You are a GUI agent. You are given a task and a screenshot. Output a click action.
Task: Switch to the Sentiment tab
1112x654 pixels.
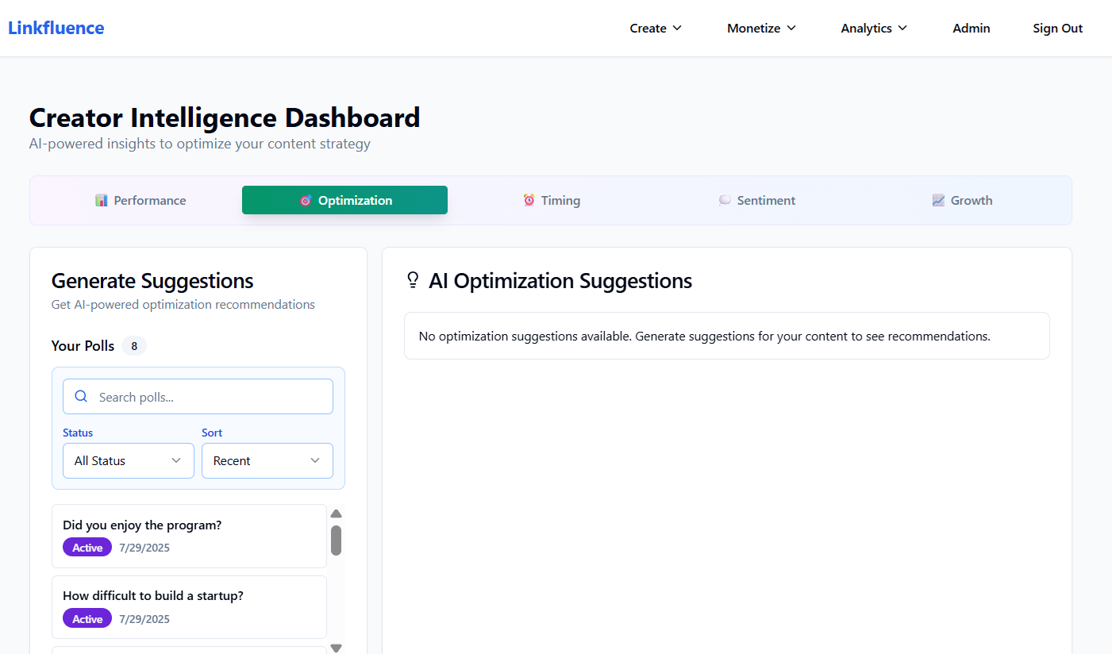tap(756, 200)
